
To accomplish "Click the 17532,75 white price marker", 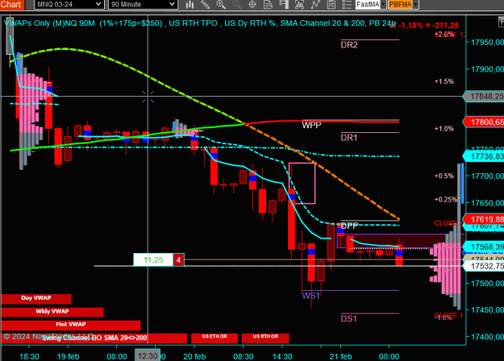I will 483,266.
